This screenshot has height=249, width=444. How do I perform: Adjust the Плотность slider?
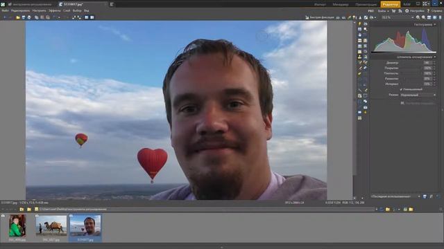(411, 73)
